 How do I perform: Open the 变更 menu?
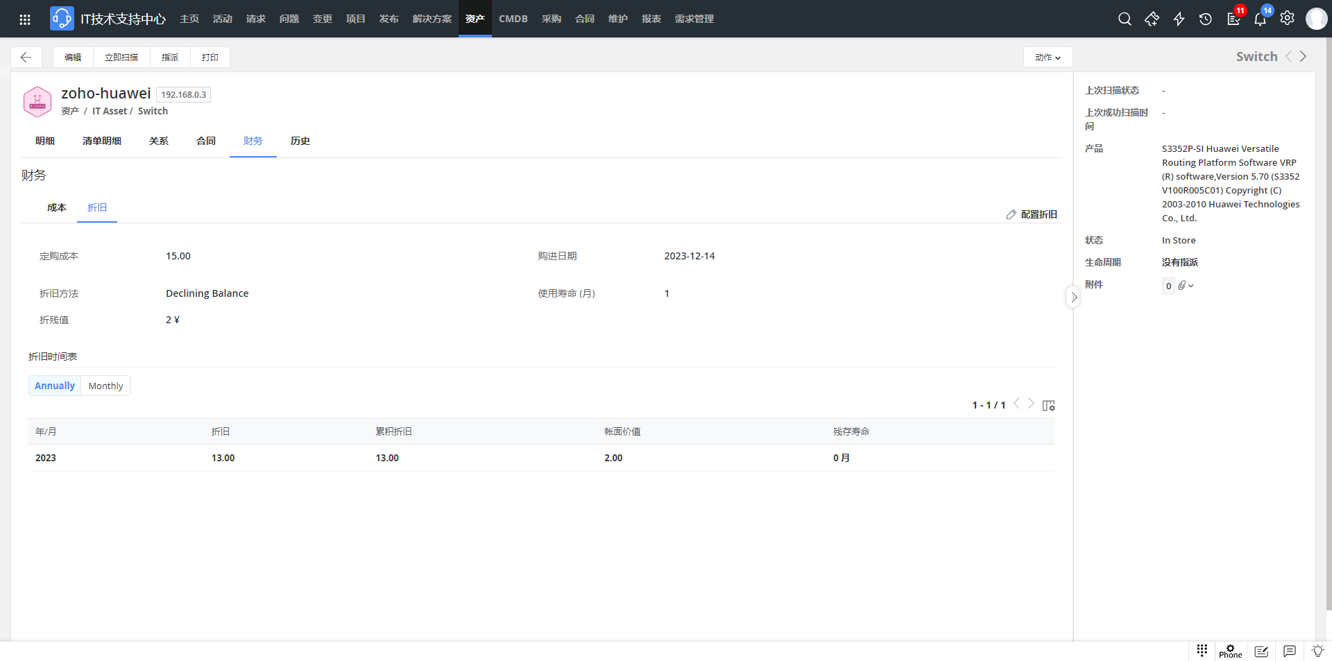323,19
